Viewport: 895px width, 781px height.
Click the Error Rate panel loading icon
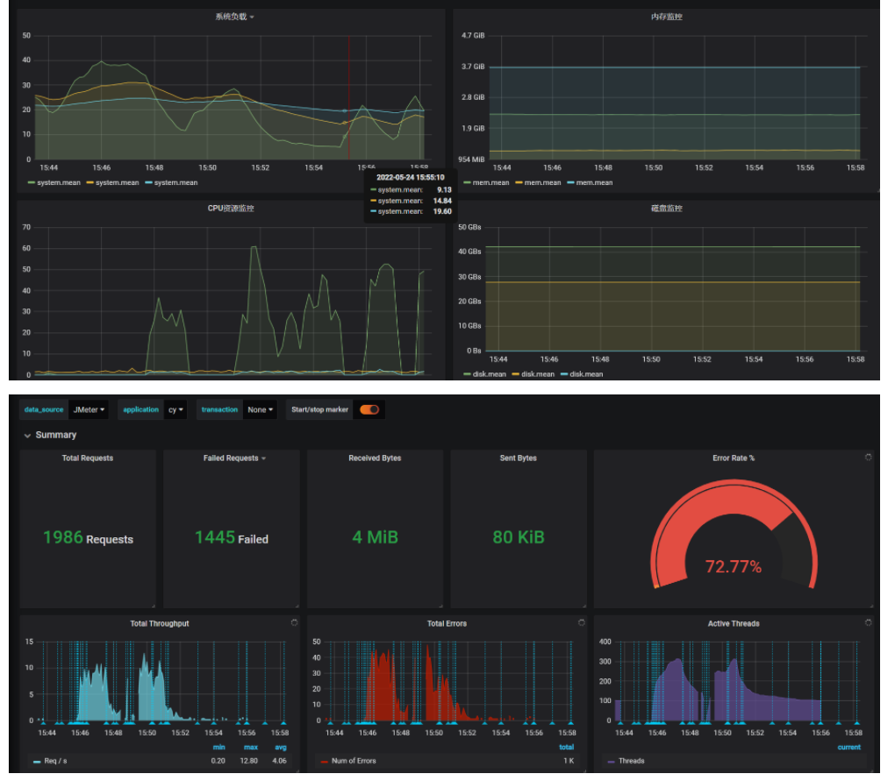click(x=868, y=458)
